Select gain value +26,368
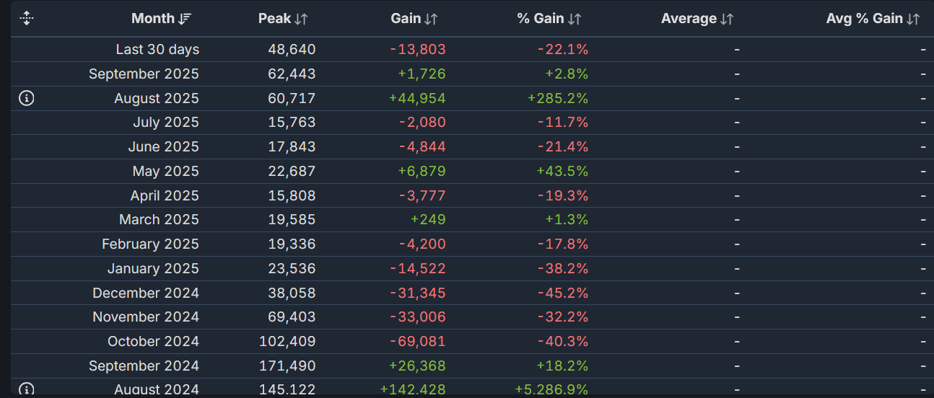 (417, 366)
